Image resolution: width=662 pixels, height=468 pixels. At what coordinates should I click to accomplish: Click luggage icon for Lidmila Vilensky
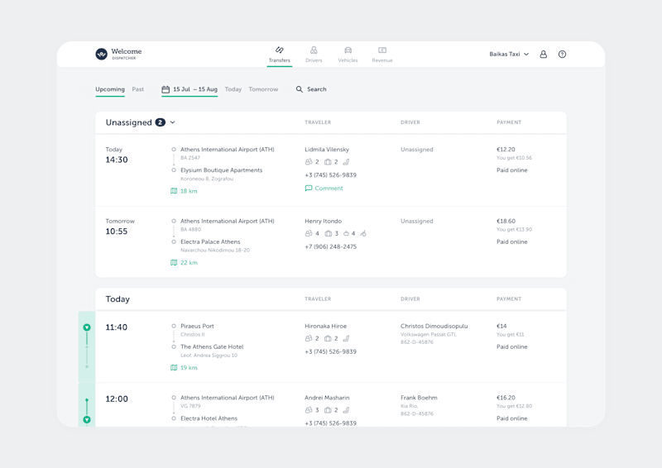coord(328,161)
